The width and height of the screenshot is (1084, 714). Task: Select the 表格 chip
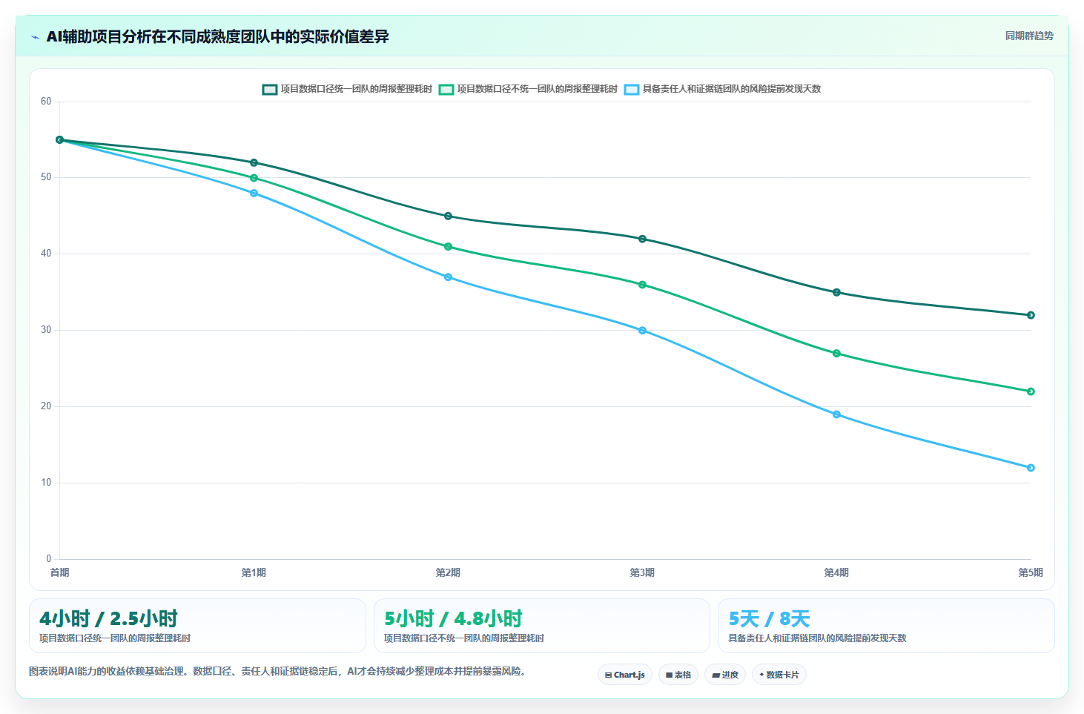678,675
